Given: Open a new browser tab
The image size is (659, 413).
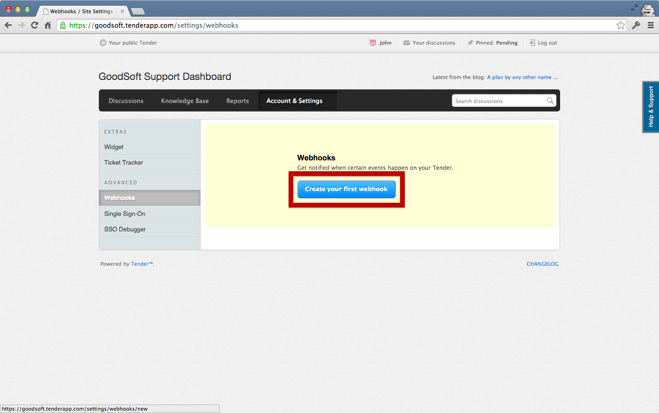Looking at the screenshot, I should (x=137, y=11).
